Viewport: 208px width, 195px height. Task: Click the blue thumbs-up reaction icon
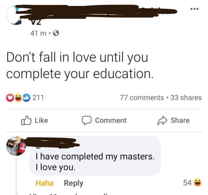pyautogui.click(x=27, y=98)
